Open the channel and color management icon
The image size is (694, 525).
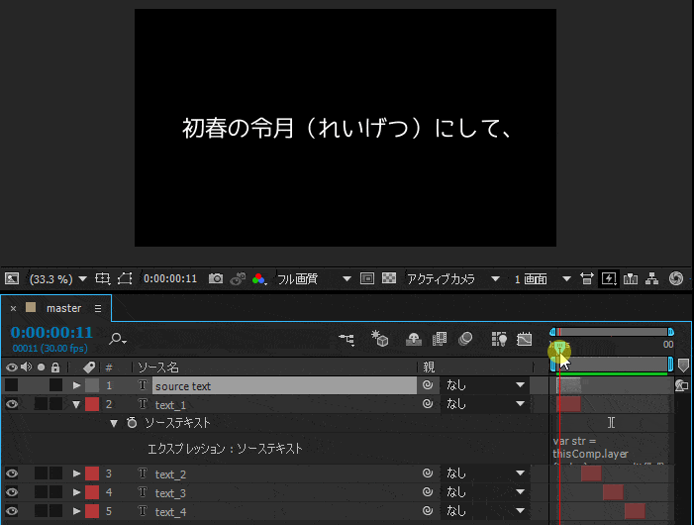click(x=258, y=279)
